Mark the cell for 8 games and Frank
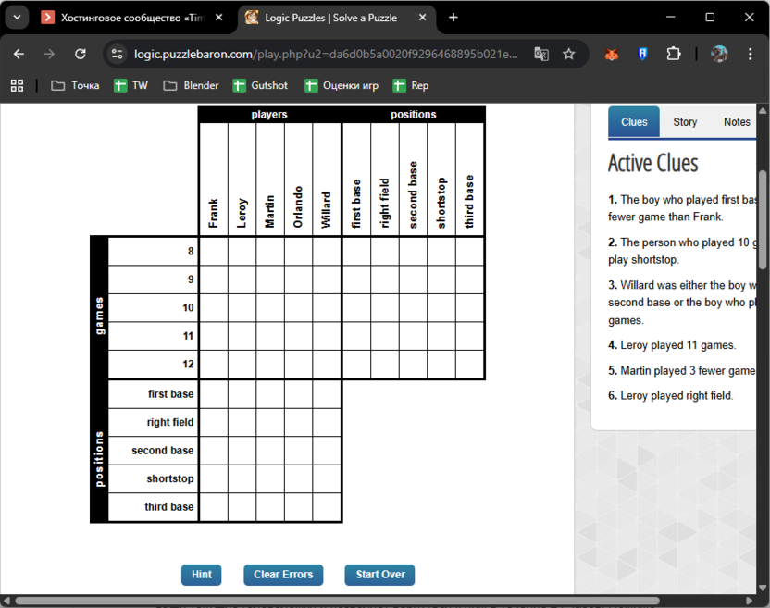 [214, 252]
